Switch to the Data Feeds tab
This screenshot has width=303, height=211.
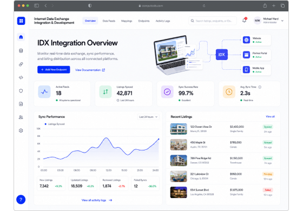pyautogui.click(x=109, y=21)
